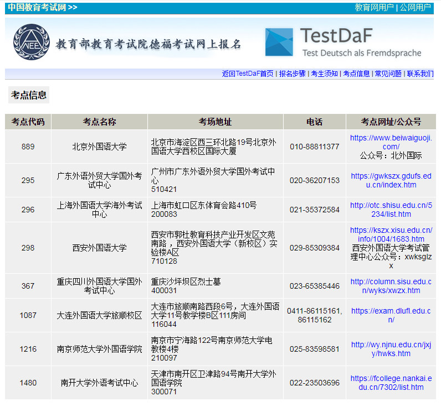441x407 pixels.
Task: Click 重庆四川外国语大学国外考试中心 name cell
Action: pos(99,286)
